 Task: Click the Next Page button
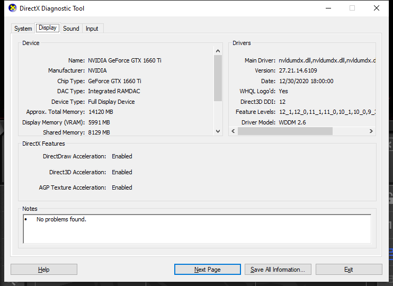[208, 270]
